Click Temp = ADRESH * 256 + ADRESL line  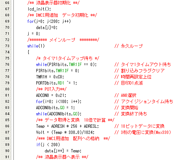click(67, 126)
